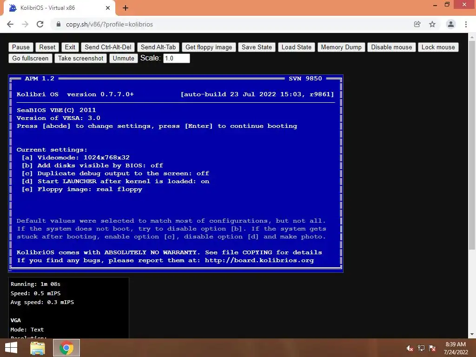Click the muted volume tray icon
This screenshot has height=357, width=476.
(x=410, y=348)
